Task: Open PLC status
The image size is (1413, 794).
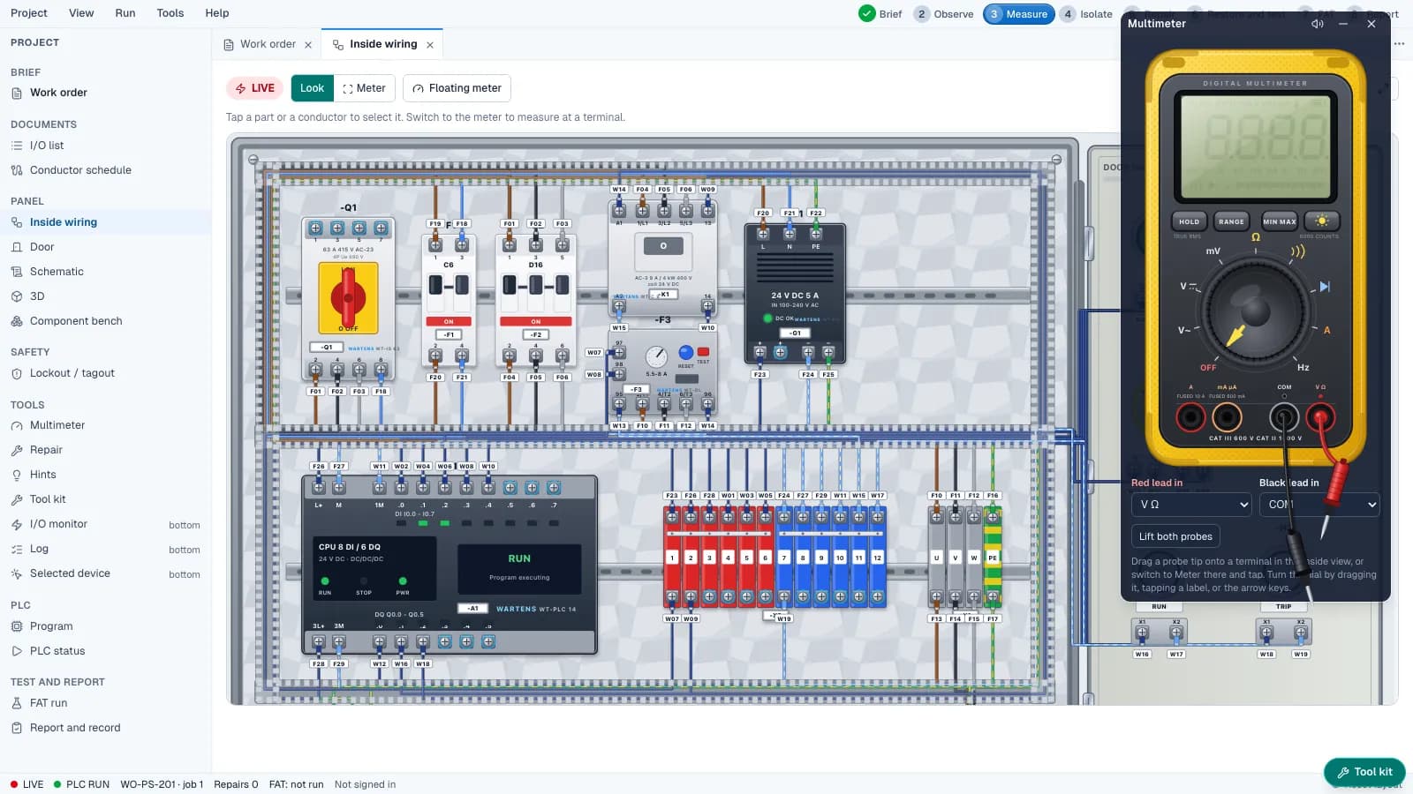Action: click(x=57, y=651)
